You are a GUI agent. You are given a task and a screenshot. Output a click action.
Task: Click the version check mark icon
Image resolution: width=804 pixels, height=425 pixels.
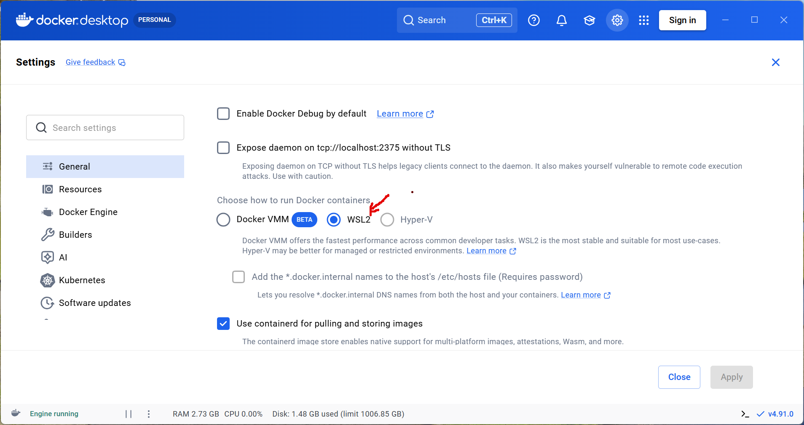tap(761, 414)
